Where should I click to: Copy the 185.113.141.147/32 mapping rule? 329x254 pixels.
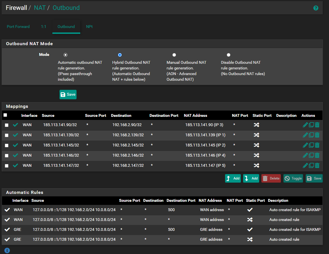click(x=311, y=166)
